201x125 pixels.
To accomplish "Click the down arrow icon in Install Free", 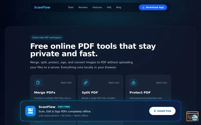I will pyautogui.click(x=155, y=111).
